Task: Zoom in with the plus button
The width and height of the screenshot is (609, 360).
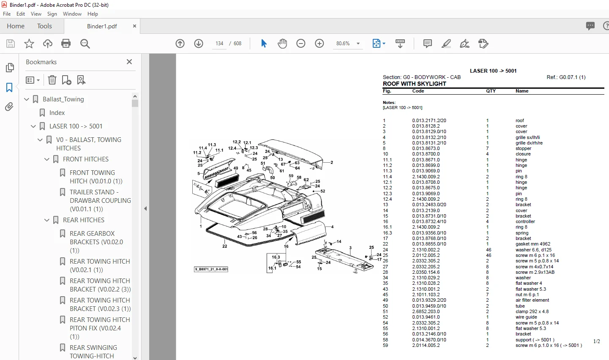Action: (x=320, y=44)
